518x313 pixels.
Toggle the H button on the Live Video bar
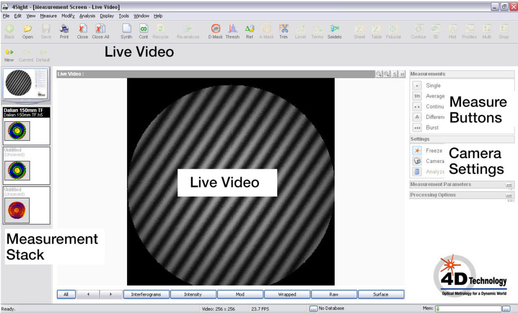[401, 74]
